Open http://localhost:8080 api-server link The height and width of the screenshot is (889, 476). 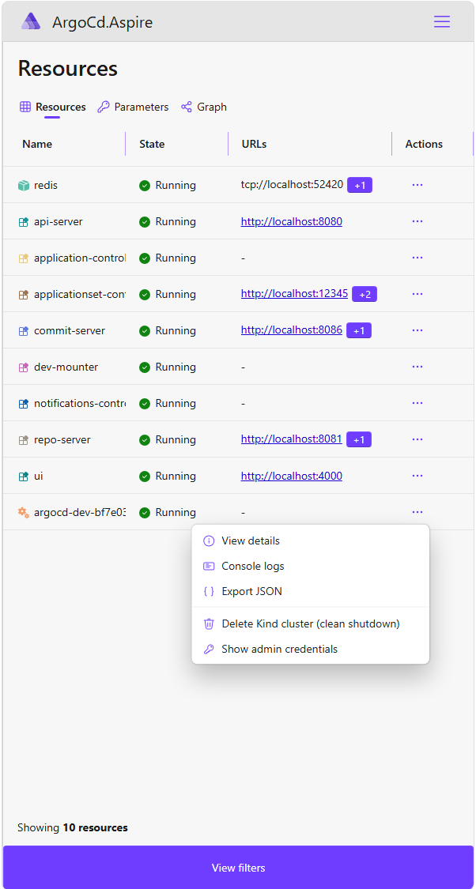click(x=292, y=222)
